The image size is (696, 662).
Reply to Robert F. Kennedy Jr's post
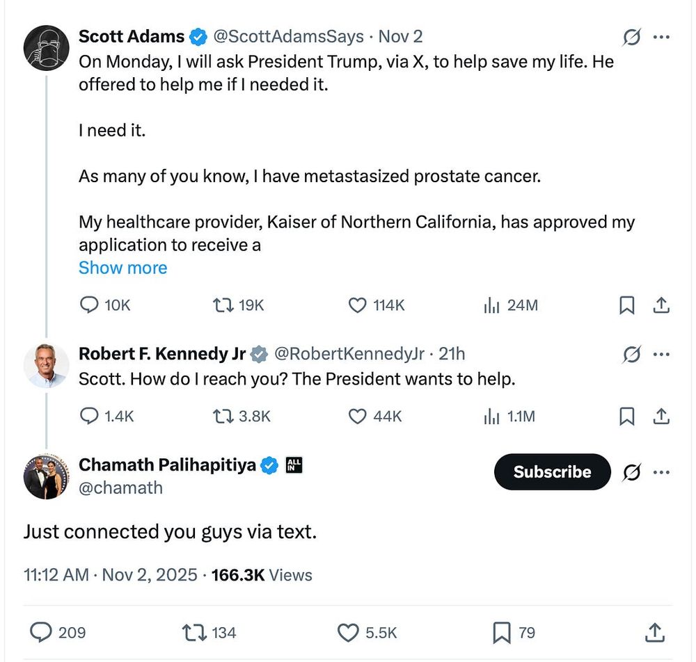pyautogui.click(x=91, y=416)
